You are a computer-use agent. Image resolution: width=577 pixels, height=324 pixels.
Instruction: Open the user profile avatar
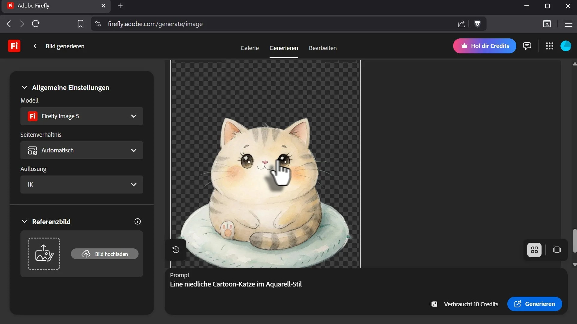(x=566, y=46)
